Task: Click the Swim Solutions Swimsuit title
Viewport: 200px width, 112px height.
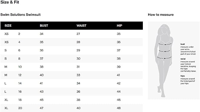Action: tap(20, 15)
